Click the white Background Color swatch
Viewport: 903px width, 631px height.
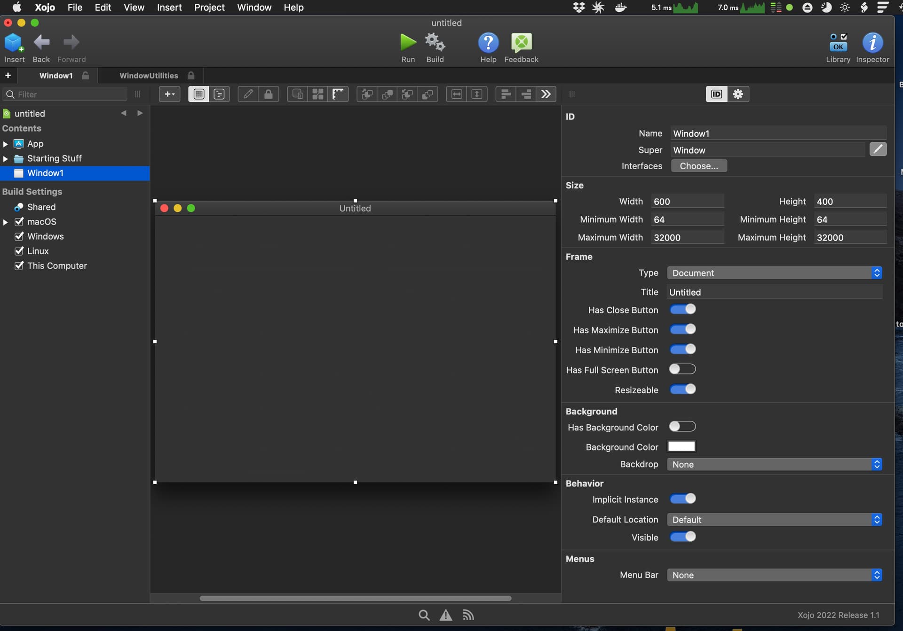[x=681, y=446]
